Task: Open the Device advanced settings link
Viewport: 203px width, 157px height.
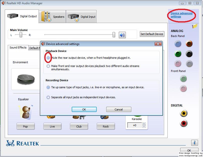Action: pos(181,15)
